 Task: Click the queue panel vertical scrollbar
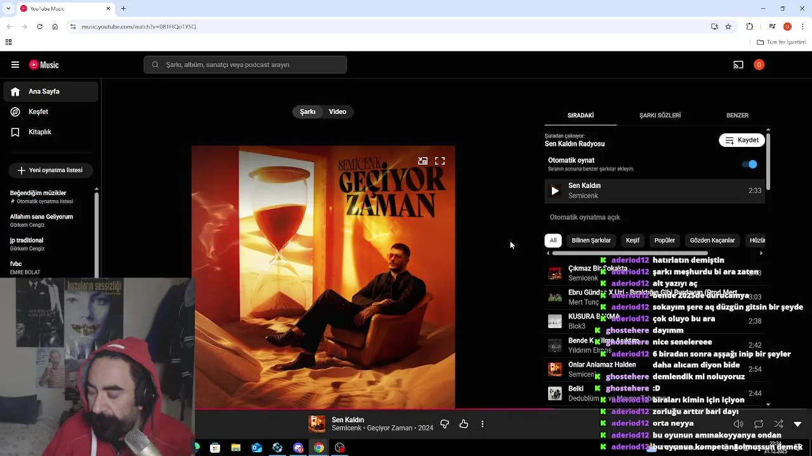point(768,161)
